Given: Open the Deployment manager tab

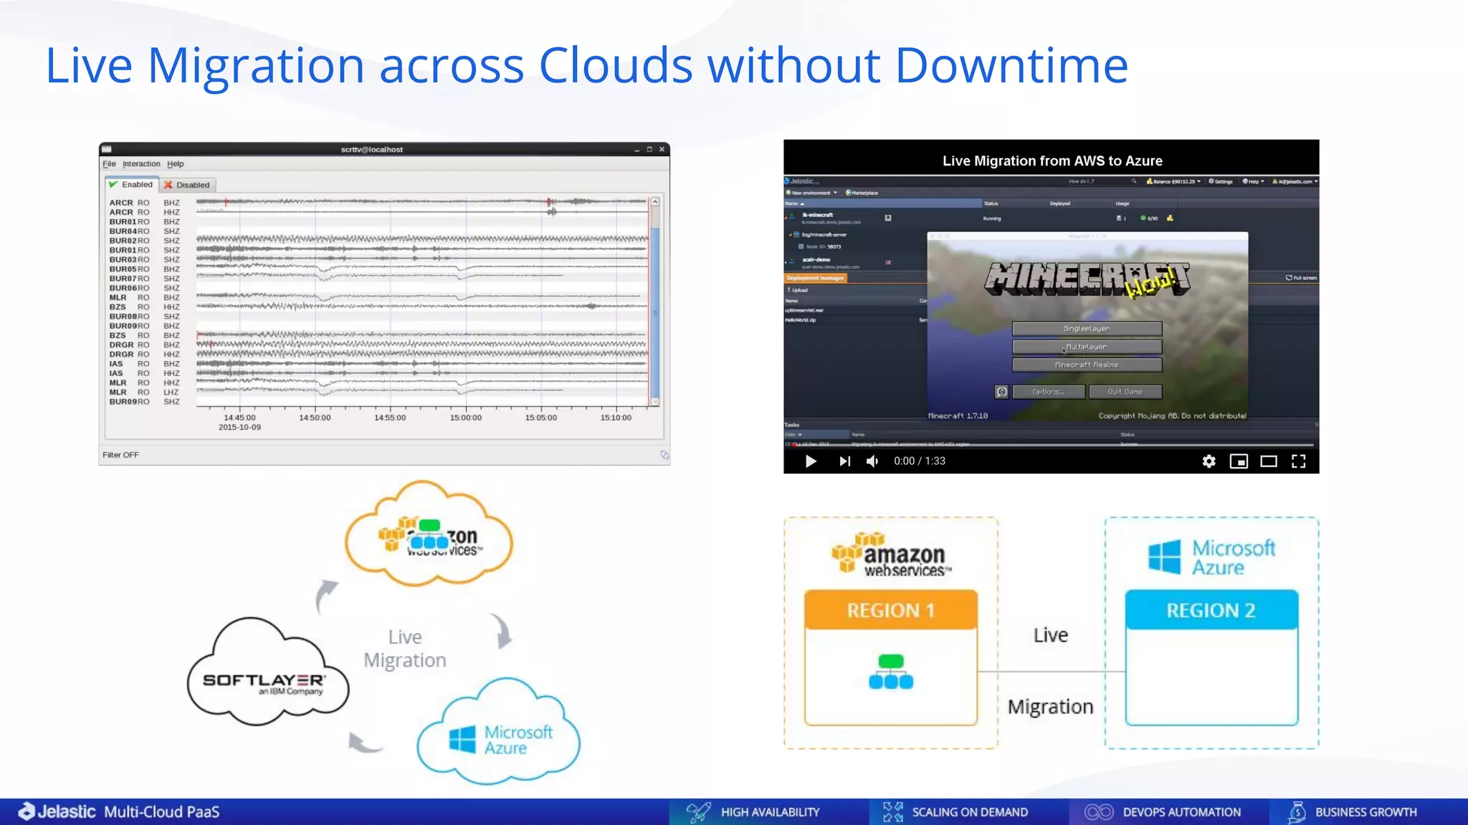Looking at the screenshot, I should 816,278.
